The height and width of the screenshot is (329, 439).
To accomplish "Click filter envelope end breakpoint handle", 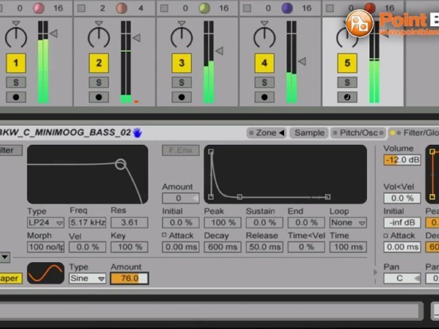I will coord(327,197).
